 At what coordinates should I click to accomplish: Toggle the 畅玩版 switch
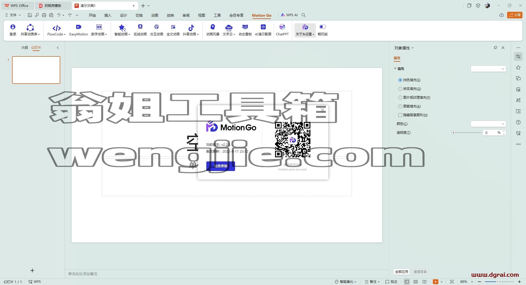tap(323, 27)
